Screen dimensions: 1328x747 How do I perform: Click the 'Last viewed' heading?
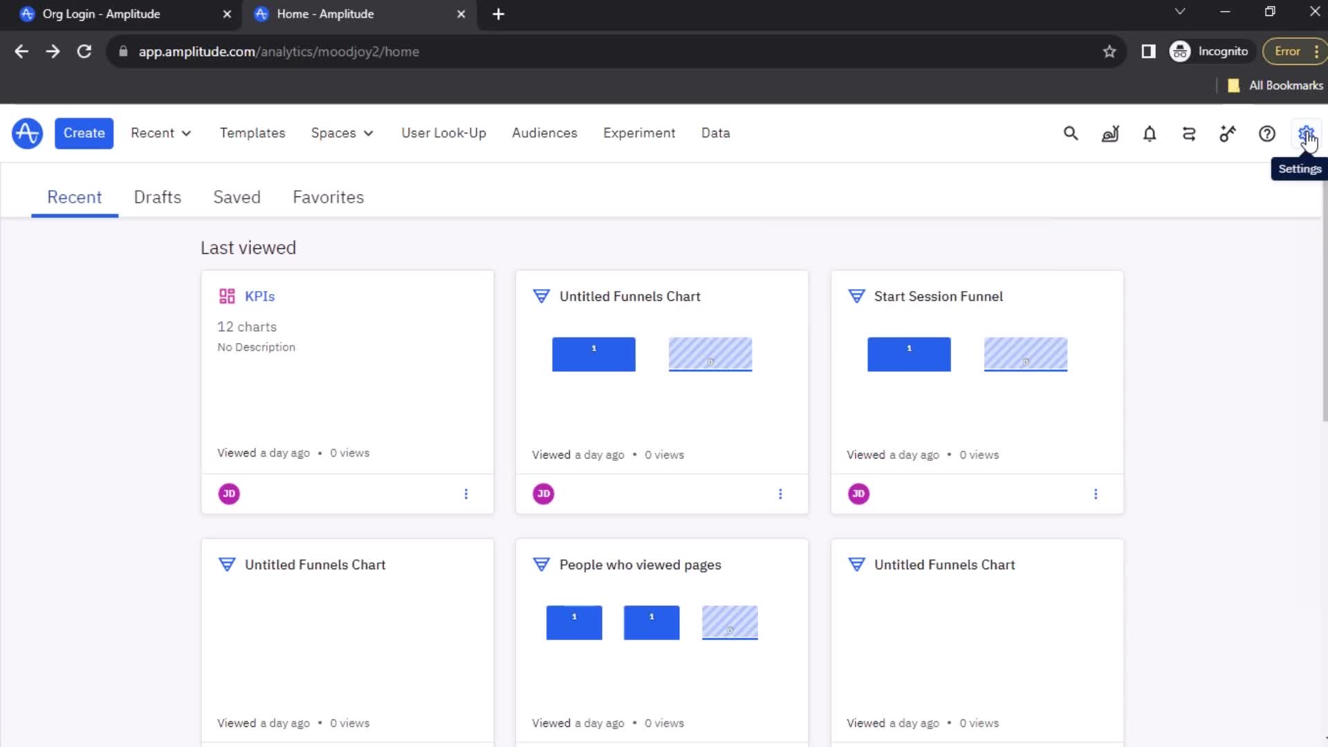248,248
